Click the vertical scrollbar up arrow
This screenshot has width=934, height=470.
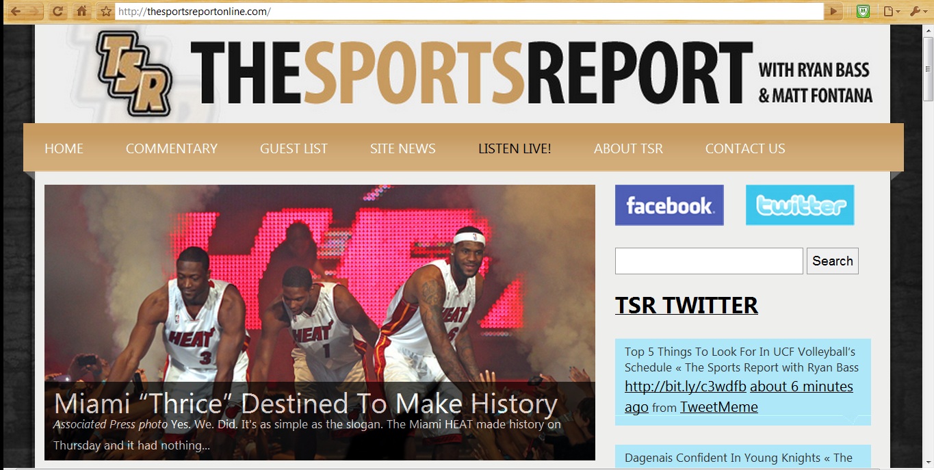click(929, 31)
